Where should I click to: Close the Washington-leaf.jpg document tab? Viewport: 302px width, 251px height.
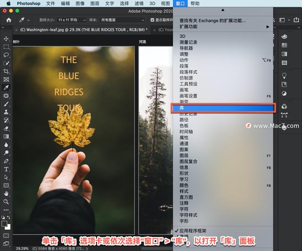[x=17, y=29]
